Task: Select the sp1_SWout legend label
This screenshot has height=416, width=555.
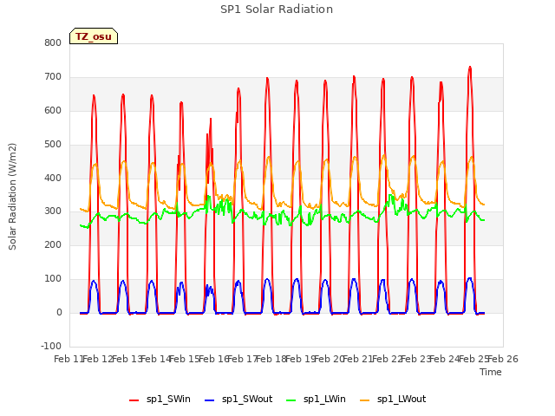Action: point(247,400)
